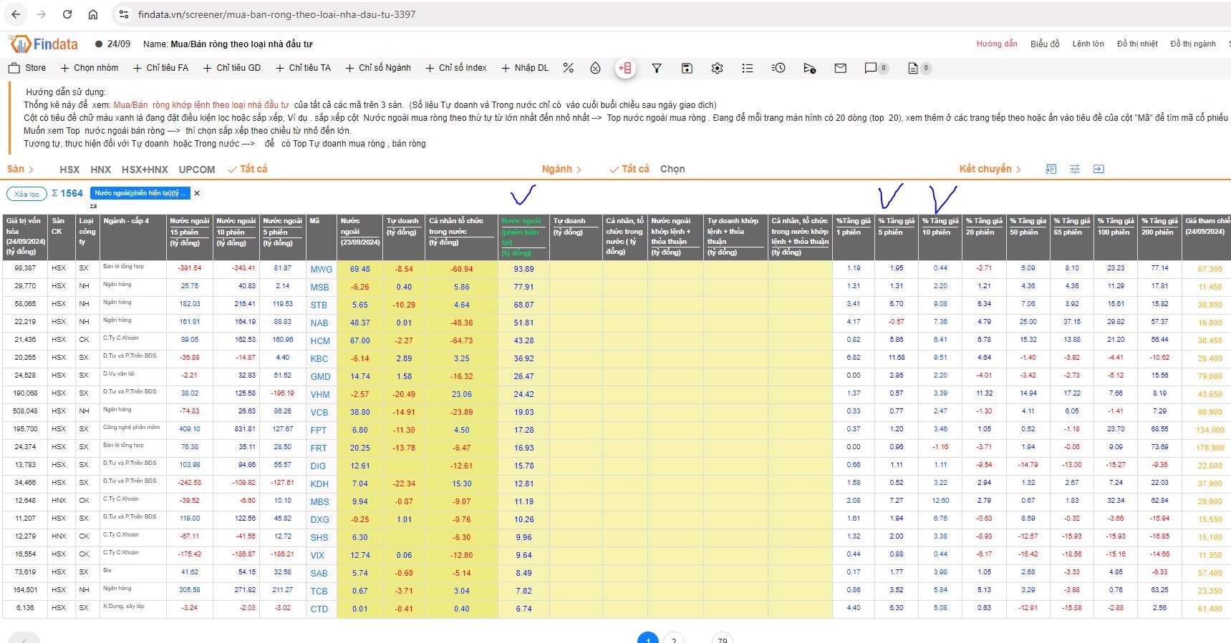Select HSX exchange filter

[69, 170]
